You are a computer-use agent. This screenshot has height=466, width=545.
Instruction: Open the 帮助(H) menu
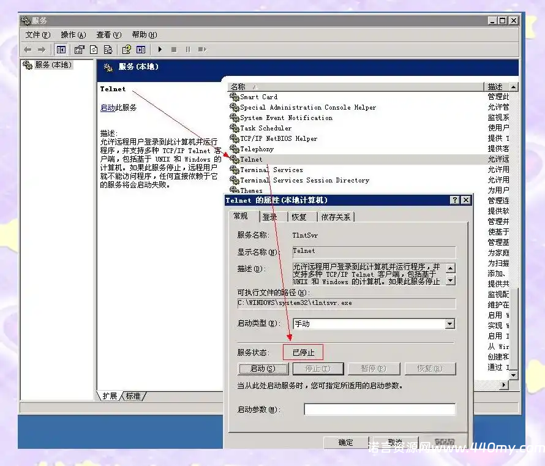(x=145, y=35)
